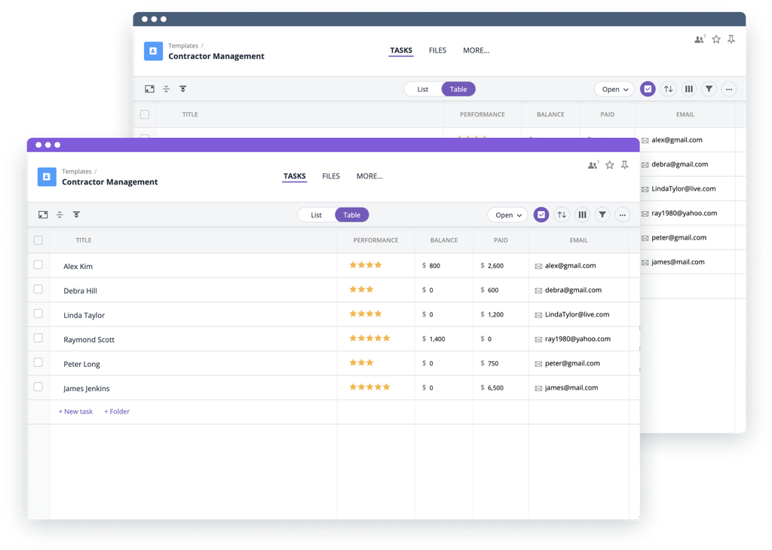Toggle purple checkmark button in back window
The image size is (772, 550).
648,89
